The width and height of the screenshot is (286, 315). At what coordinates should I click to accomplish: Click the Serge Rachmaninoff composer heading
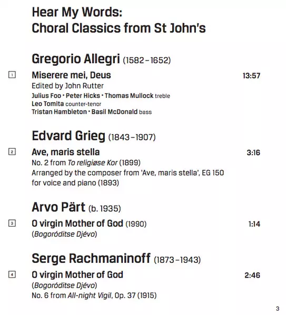(x=116, y=259)
